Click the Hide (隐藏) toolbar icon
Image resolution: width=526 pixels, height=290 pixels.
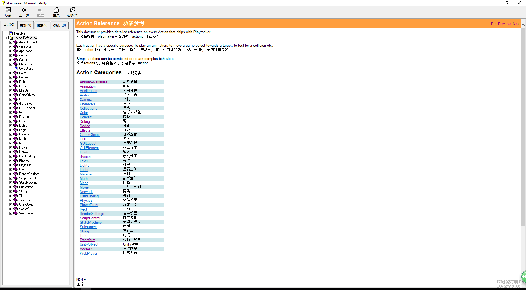click(x=8, y=10)
